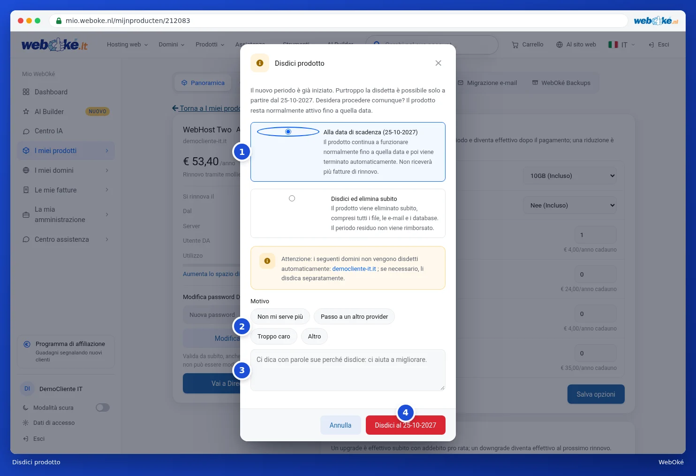Click the Esci logout icon in header
This screenshot has height=476, width=696.
point(651,45)
